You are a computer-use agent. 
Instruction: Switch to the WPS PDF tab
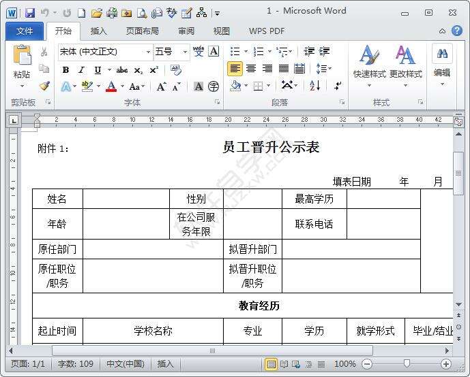(x=267, y=31)
